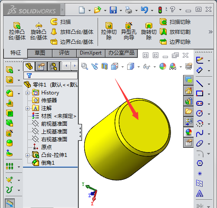Select the Circle sketch tool

coord(200,114)
